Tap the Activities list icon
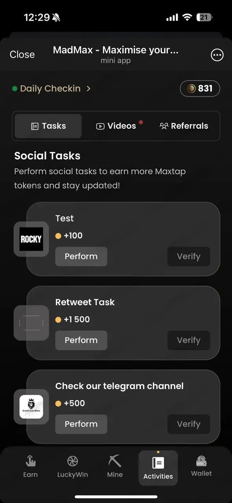The image size is (232, 503). point(158,463)
